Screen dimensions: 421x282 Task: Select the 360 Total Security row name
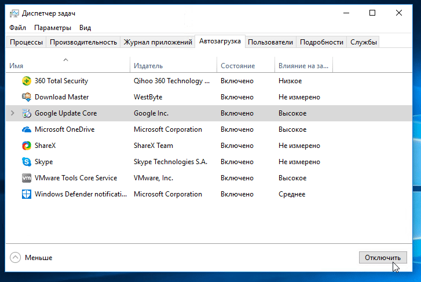(61, 81)
